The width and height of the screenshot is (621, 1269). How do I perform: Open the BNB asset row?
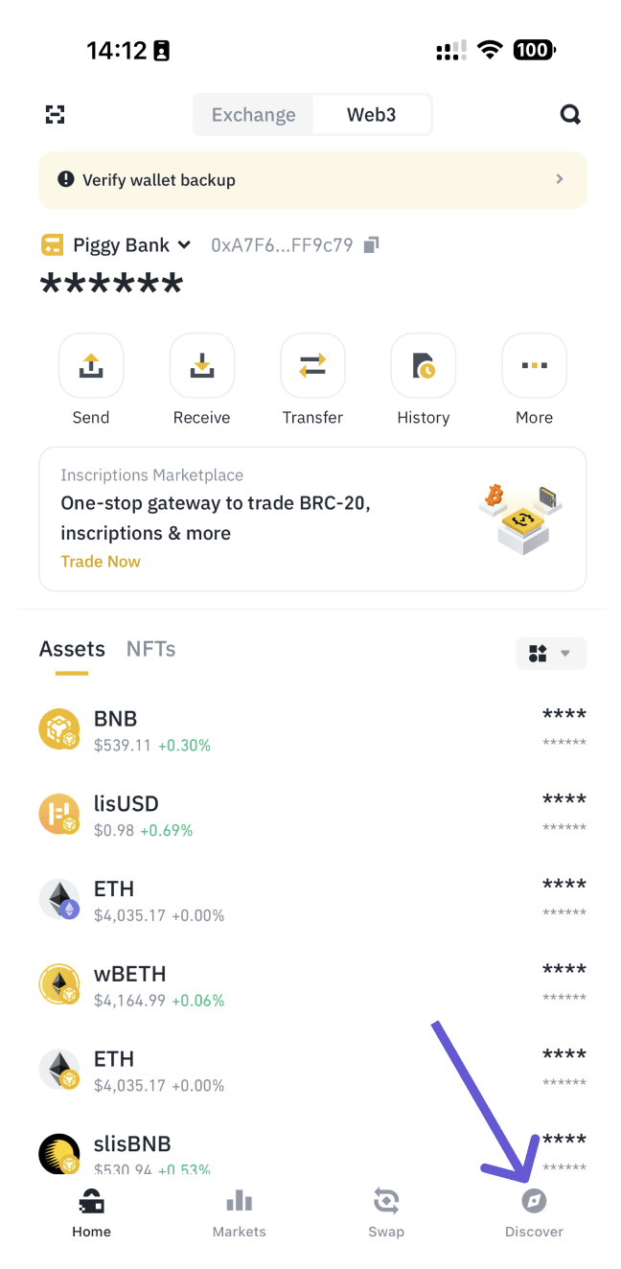tap(312, 729)
